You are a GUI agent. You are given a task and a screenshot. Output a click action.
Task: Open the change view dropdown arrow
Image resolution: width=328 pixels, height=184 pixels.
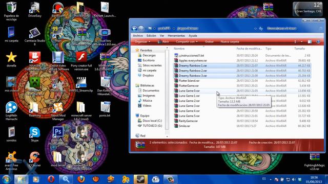coord(302,42)
